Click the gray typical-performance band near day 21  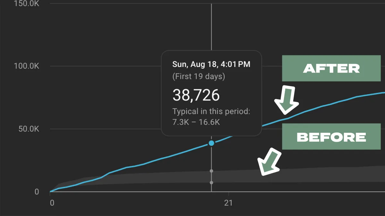pyautogui.click(x=228, y=176)
